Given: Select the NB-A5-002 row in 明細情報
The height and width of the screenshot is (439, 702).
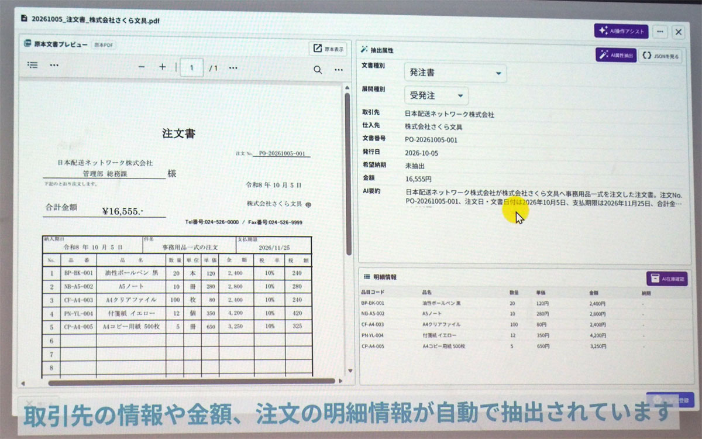Looking at the screenshot, I should click(x=524, y=314).
